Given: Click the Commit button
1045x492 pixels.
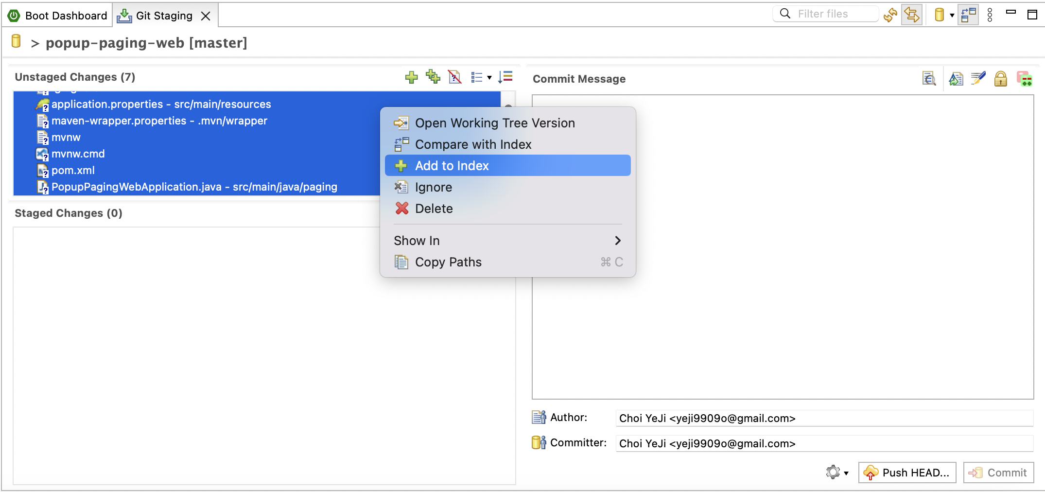Looking at the screenshot, I should coord(998,473).
